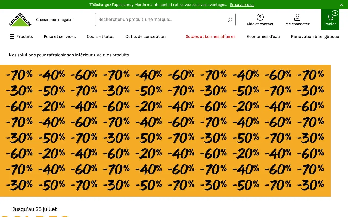Go to Soldes et bonnes affaires

point(211,37)
